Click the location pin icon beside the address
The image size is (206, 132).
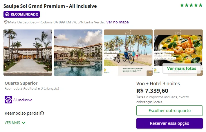click(x=6, y=22)
